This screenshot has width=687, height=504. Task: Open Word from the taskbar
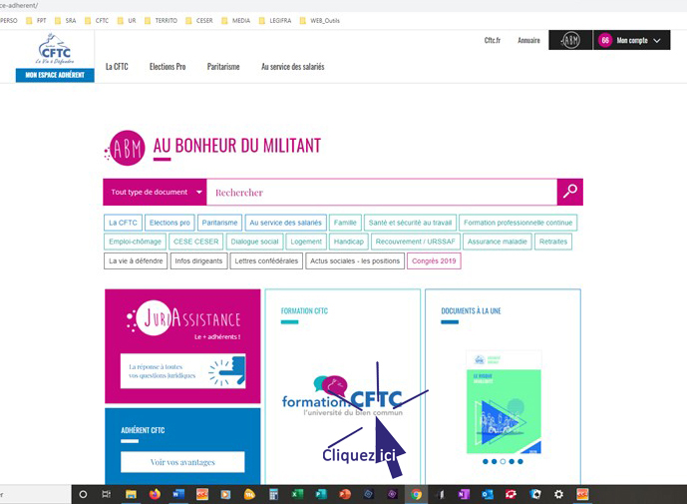178,494
